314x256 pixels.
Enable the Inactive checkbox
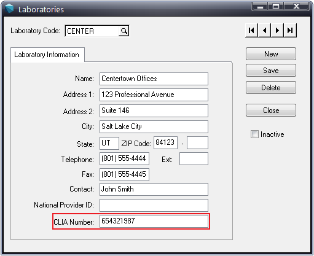tap(254, 134)
